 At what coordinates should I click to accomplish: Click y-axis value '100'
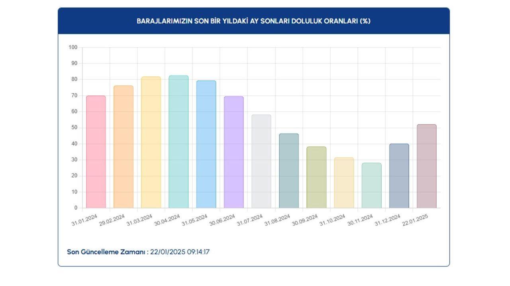[x=73, y=47]
